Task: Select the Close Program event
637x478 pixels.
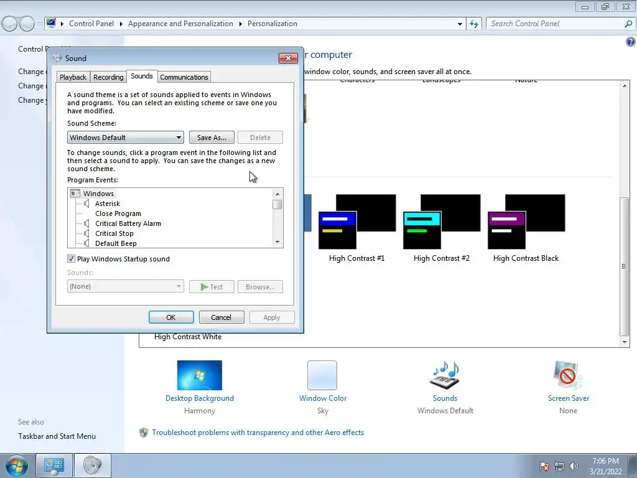Action: click(118, 213)
